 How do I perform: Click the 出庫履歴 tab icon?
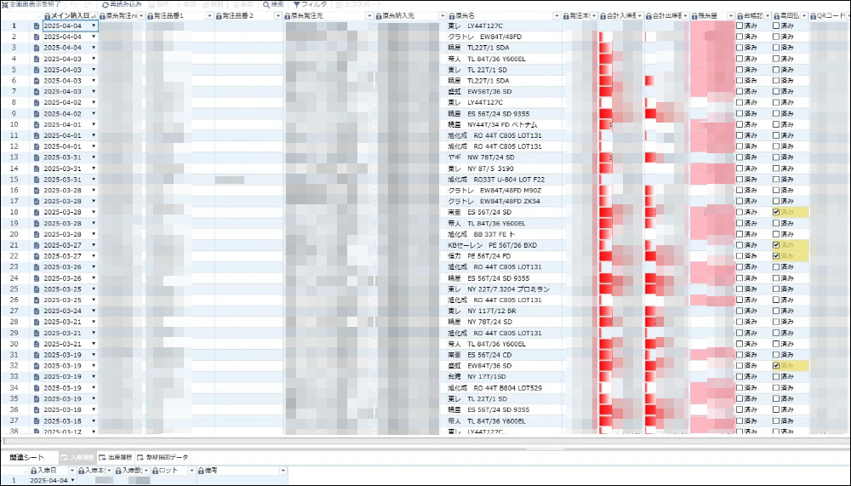(x=103, y=458)
